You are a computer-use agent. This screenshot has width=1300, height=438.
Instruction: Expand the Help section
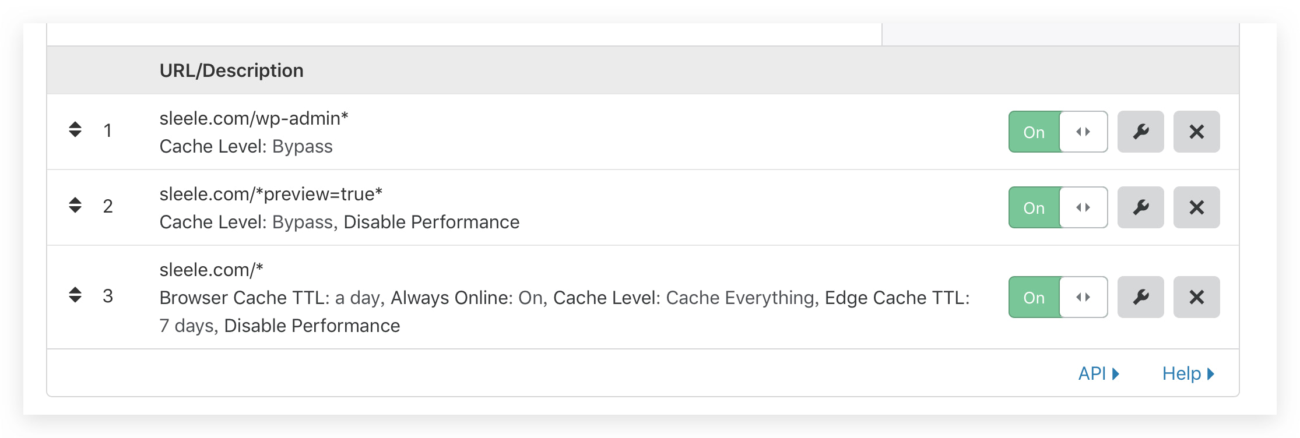coord(1187,373)
